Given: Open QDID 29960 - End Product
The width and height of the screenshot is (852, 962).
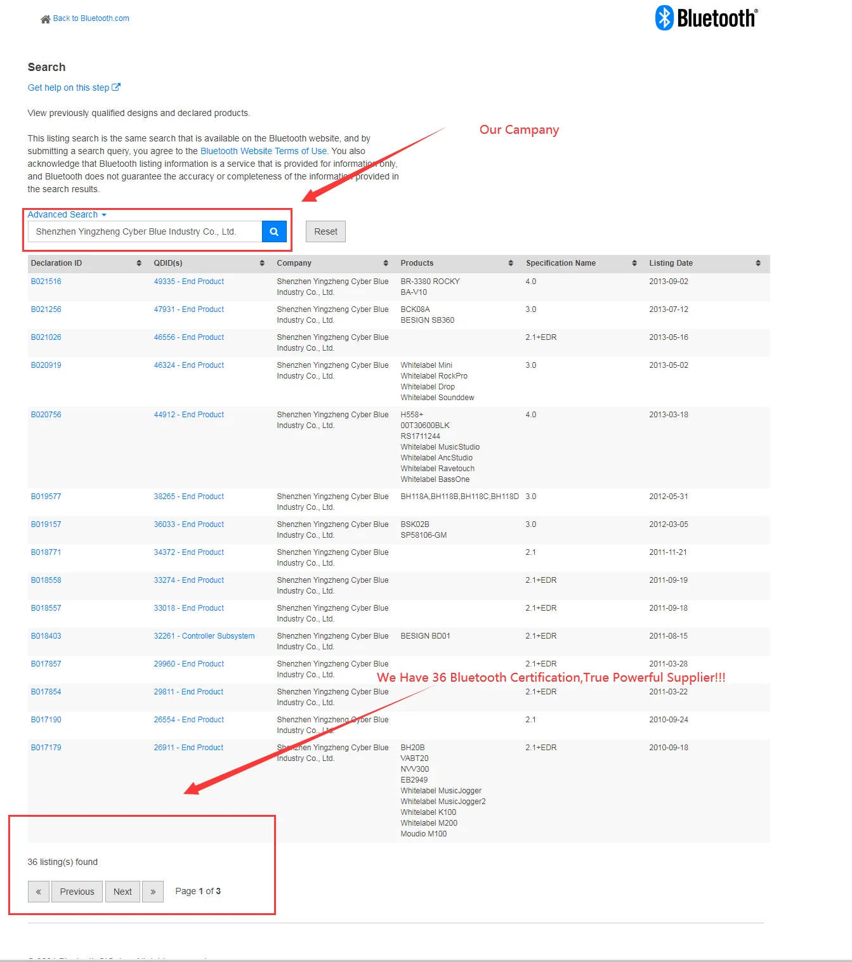Looking at the screenshot, I should (x=189, y=664).
